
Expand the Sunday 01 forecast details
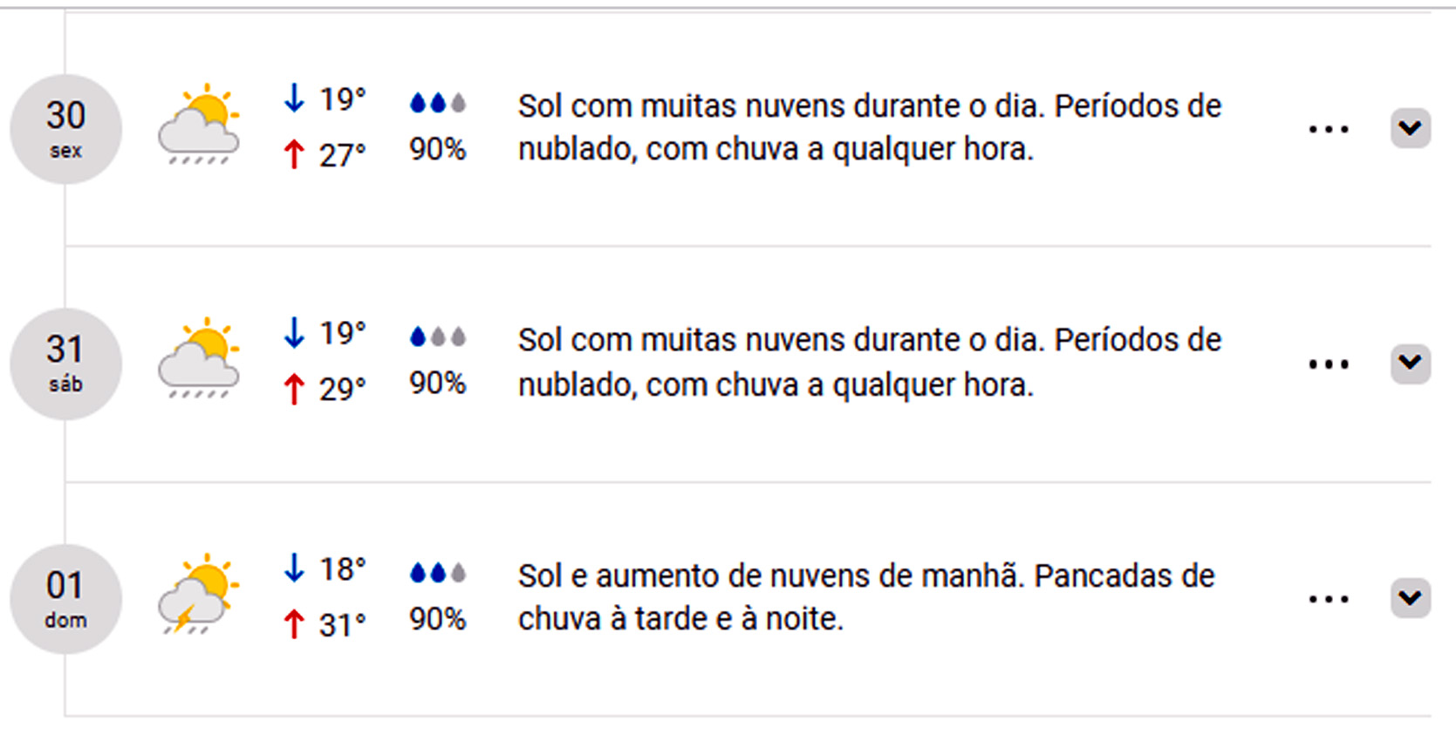click(1410, 598)
